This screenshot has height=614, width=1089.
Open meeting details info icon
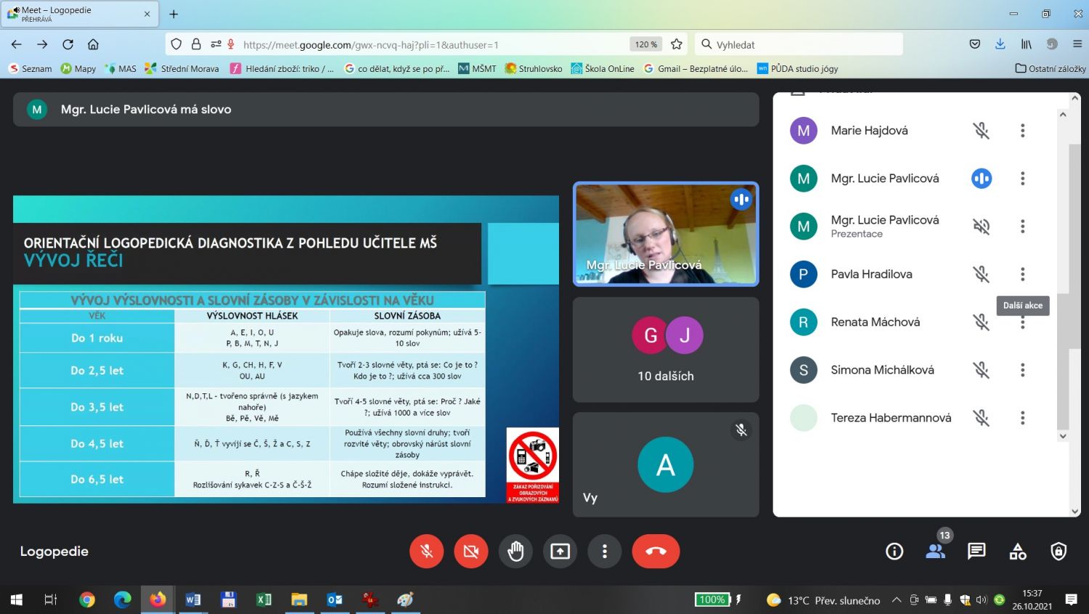click(x=894, y=552)
